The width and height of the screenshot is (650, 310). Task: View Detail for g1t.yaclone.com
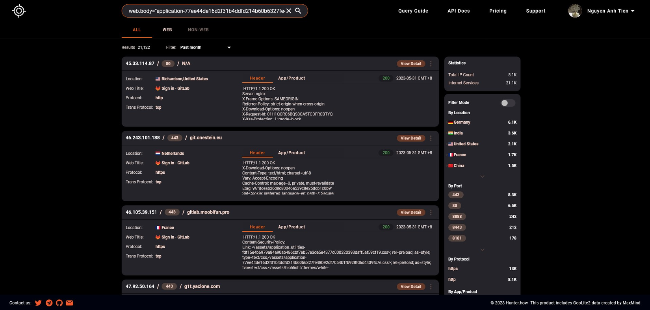click(411, 287)
